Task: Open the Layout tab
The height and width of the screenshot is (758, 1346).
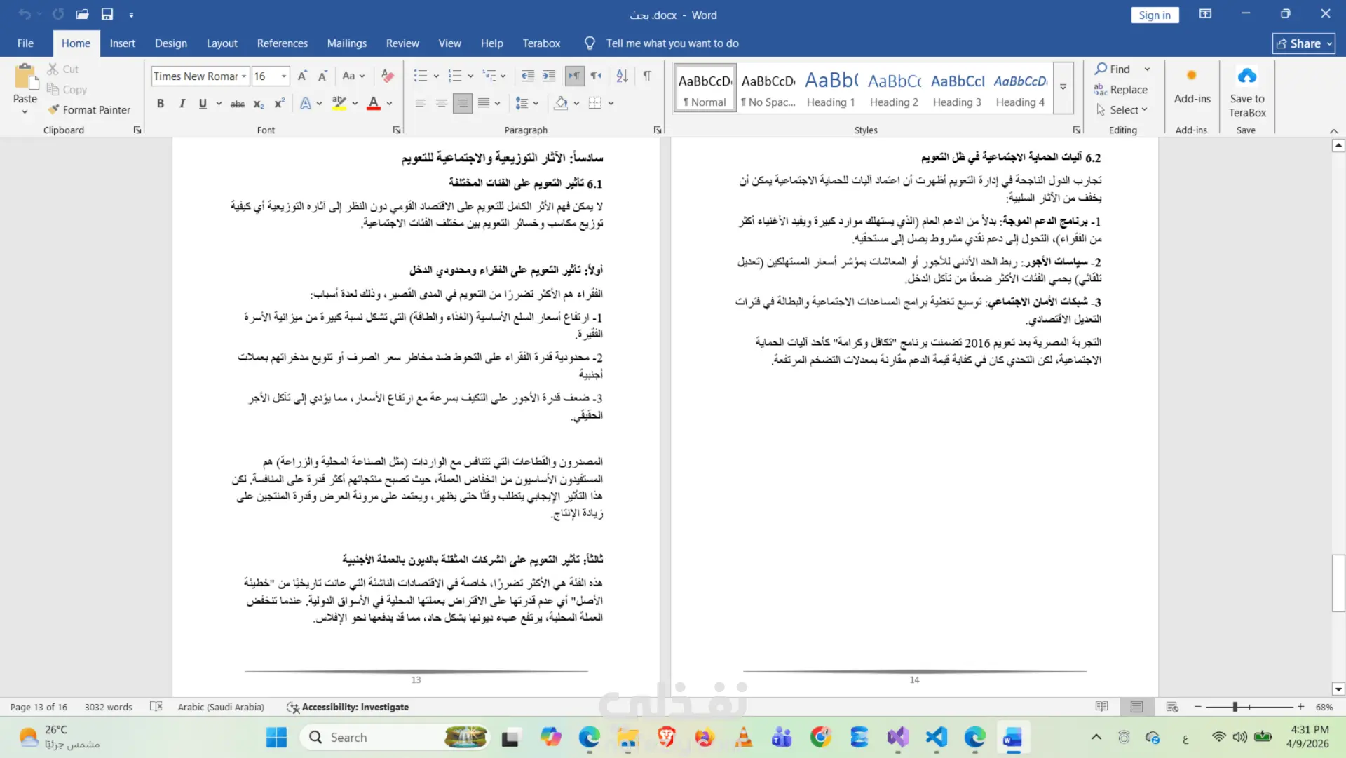Action: coord(222,43)
